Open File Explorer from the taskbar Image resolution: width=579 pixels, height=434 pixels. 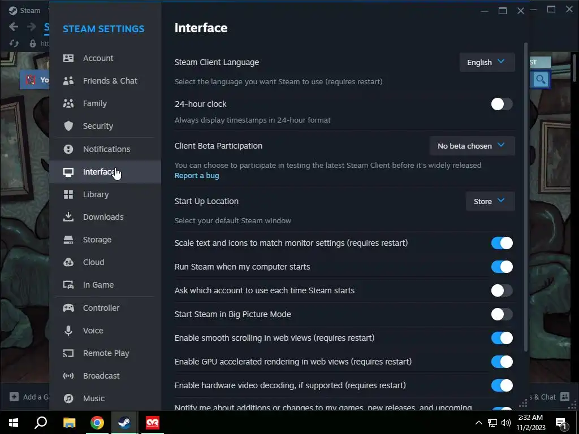[x=69, y=423]
